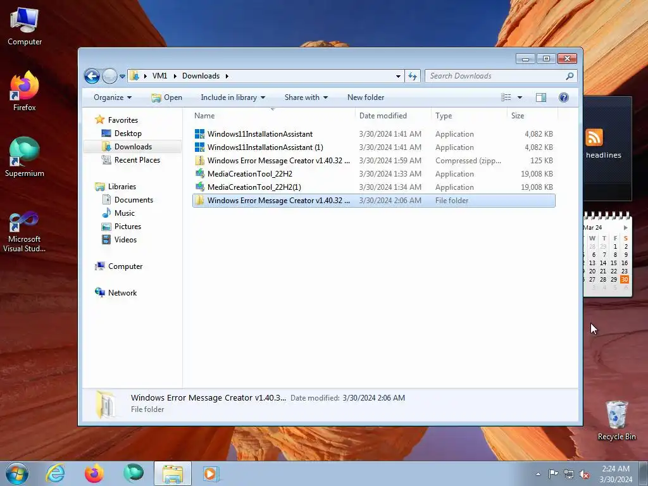648x486 pixels.
Task: Open the network tray icon
Action: tap(569, 474)
